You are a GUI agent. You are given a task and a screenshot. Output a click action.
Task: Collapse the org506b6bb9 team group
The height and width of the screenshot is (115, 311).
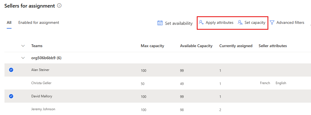pyautogui.click(x=23, y=58)
